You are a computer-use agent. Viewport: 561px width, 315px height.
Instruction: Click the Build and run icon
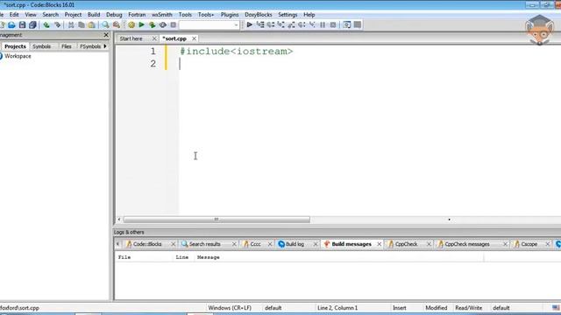point(153,25)
